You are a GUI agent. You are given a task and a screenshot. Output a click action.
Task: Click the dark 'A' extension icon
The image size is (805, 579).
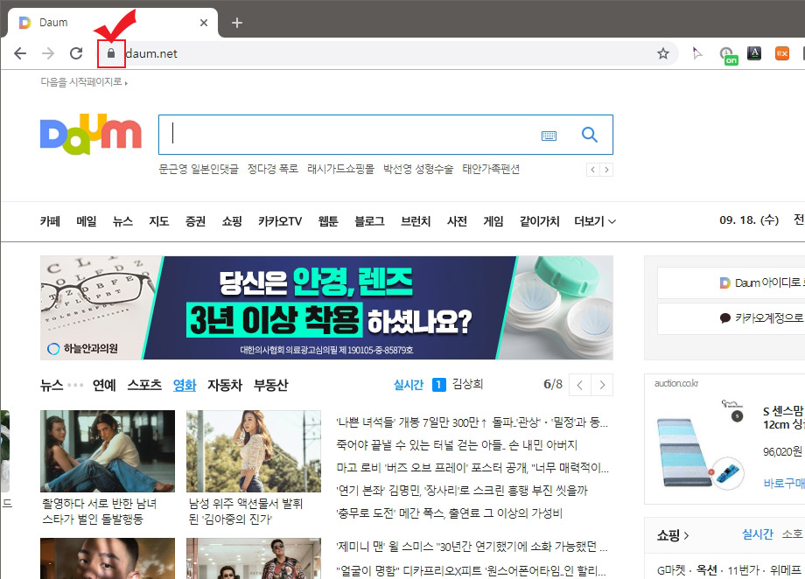754,53
